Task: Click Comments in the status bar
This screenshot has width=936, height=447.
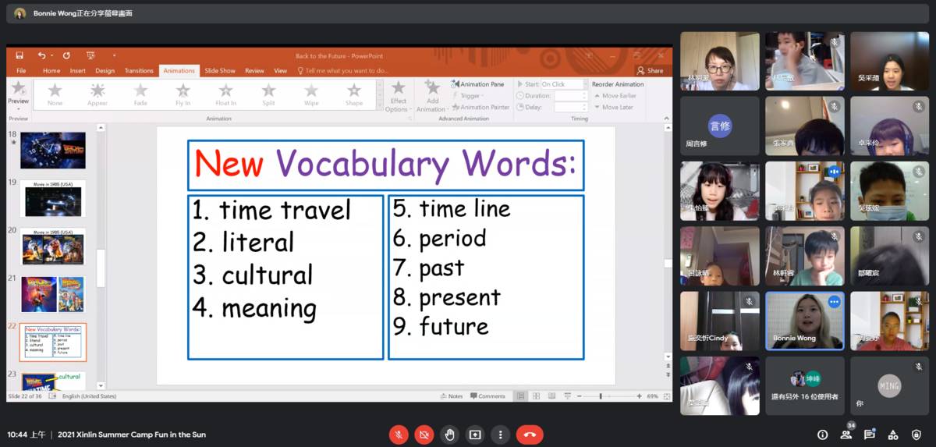Action: point(487,396)
